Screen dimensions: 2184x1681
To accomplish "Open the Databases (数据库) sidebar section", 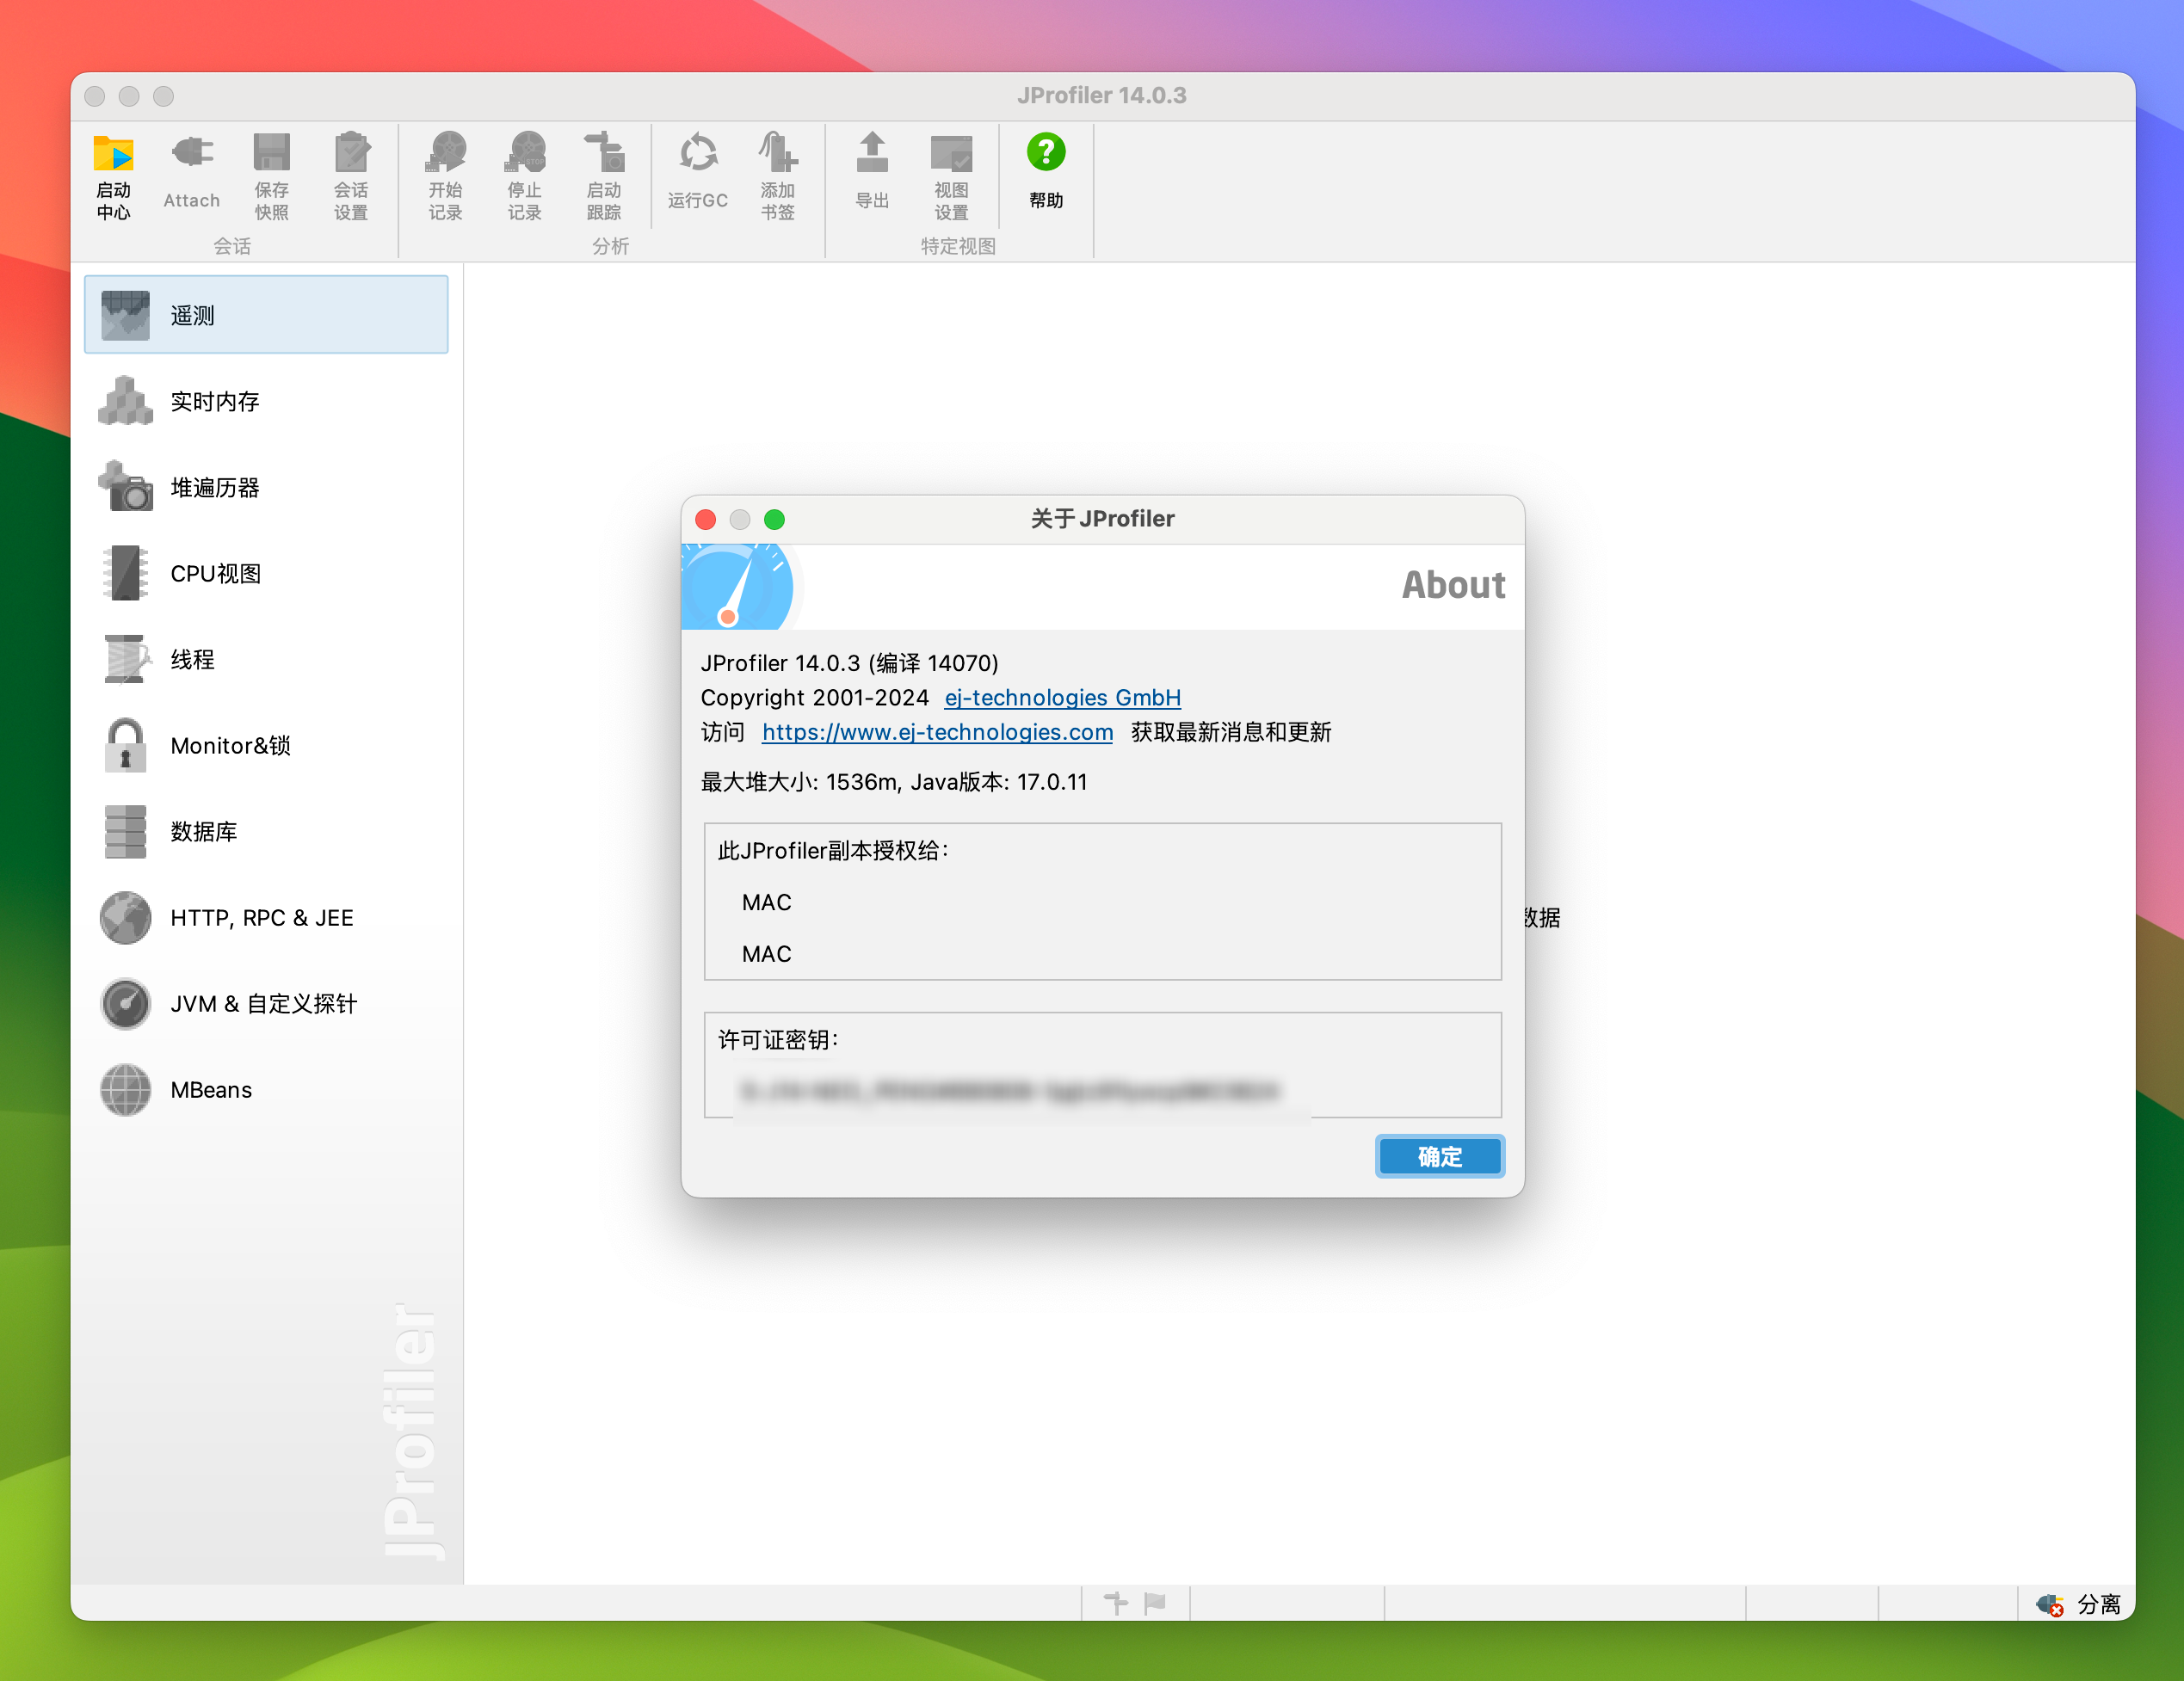I will point(266,831).
